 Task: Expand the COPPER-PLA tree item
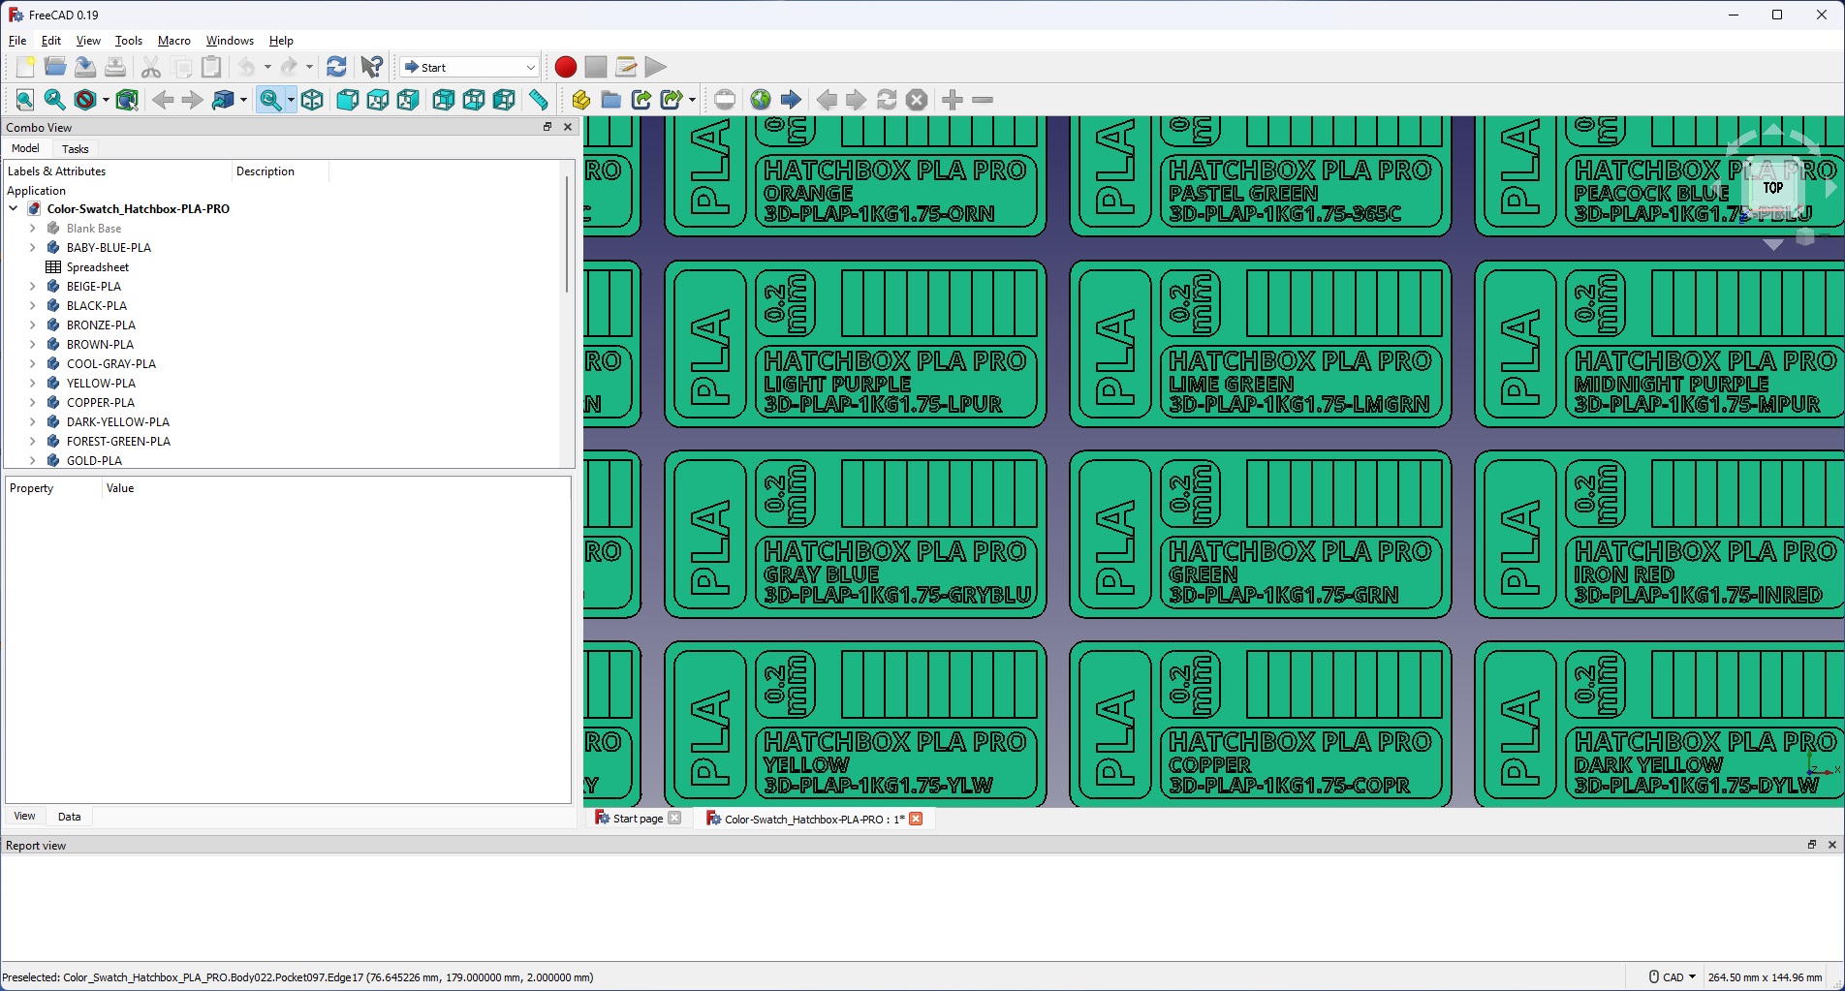[33, 402]
